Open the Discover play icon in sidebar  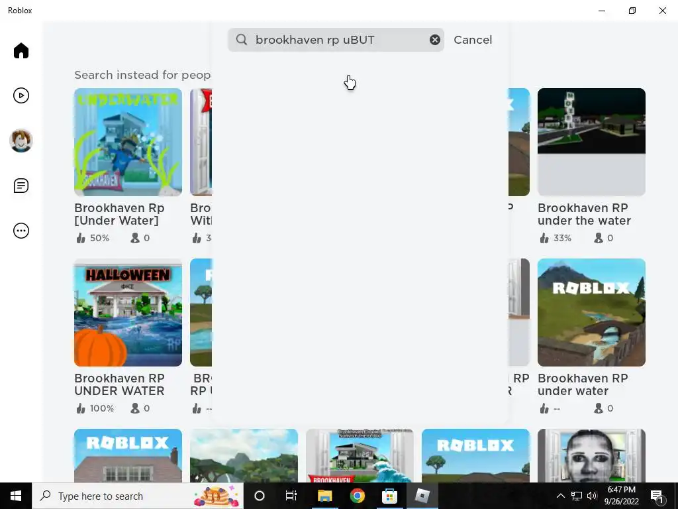21,95
